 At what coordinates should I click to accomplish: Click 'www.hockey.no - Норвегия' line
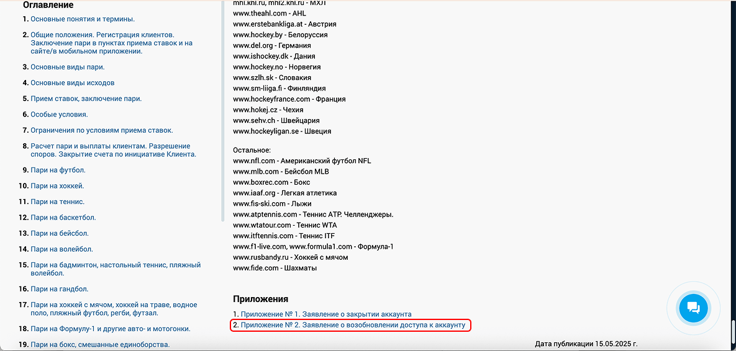click(277, 67)
